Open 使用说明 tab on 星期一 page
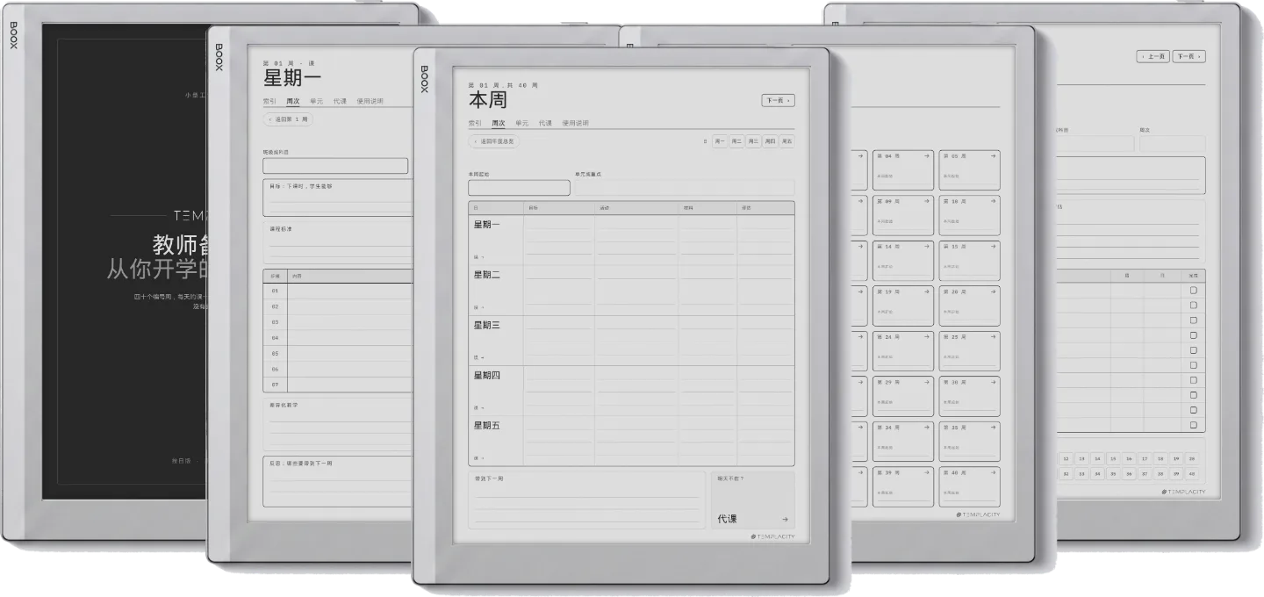The width and height of the screenshot is (1264, 597). click(370, 101)
